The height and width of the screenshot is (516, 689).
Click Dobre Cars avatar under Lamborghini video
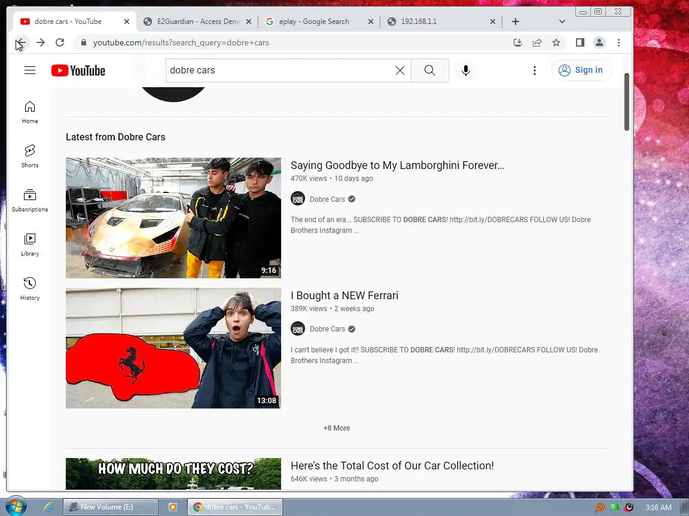(x=298, y=199)
